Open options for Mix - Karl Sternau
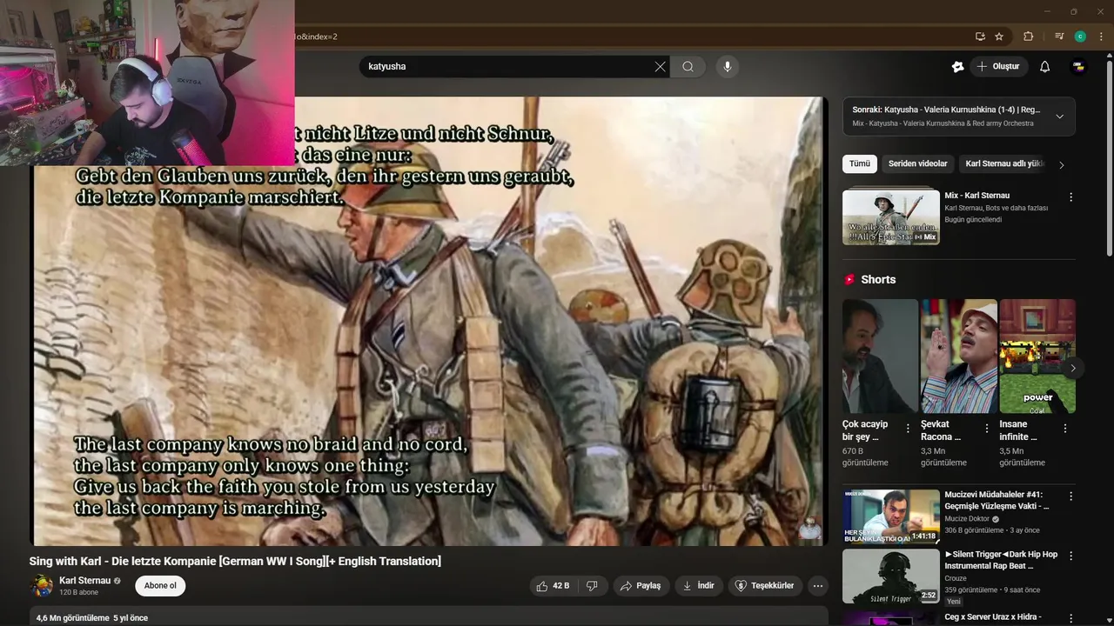1114x626 pixels. pyautogui.click(x=1070, y=197)
